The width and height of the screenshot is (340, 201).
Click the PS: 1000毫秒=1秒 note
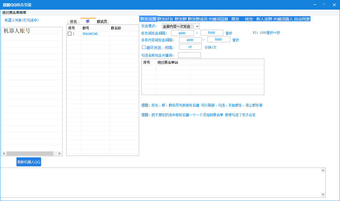[266, 33]
